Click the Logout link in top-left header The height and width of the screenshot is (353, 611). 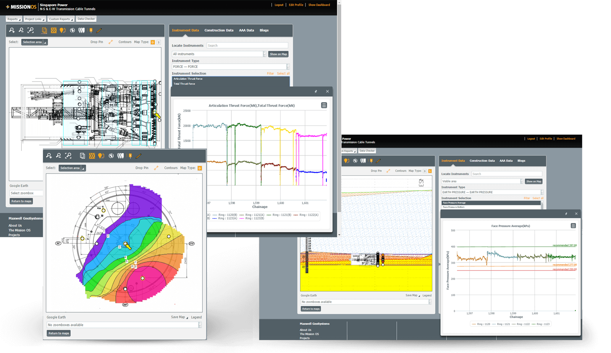pyautogui.click(x=279, y=5)
